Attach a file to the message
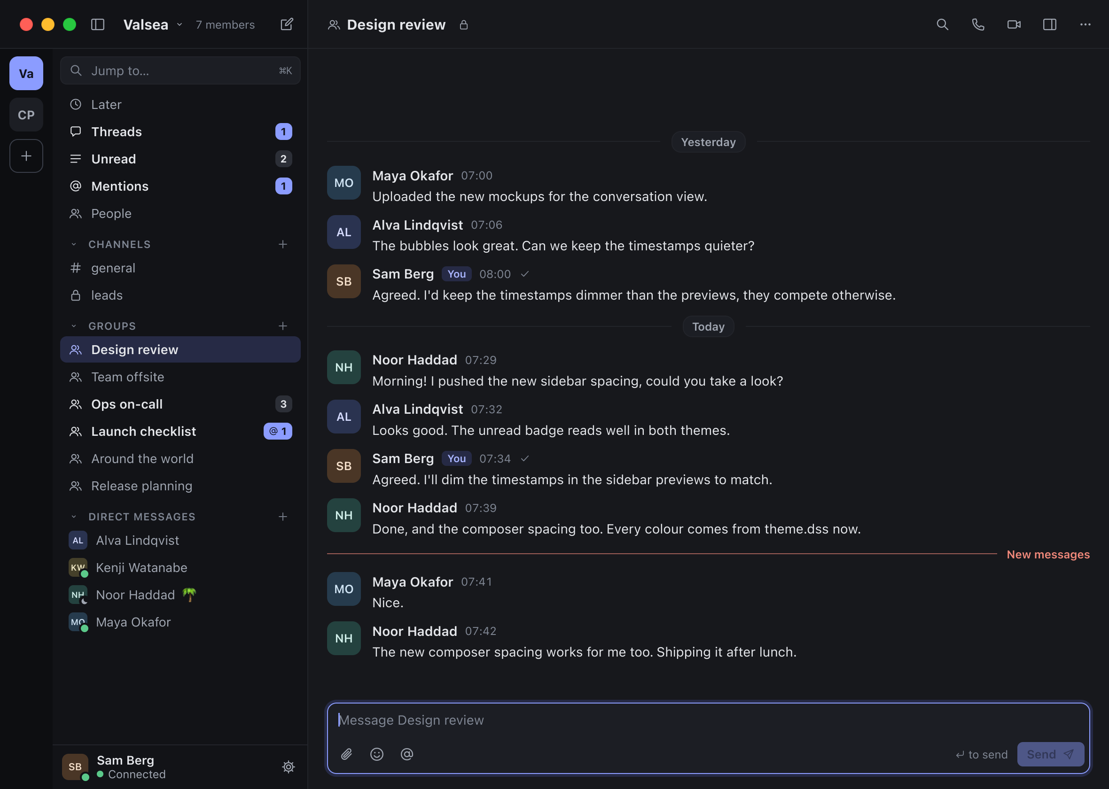The height and width of the screenshot is (789, 1109). coord(346,754)
